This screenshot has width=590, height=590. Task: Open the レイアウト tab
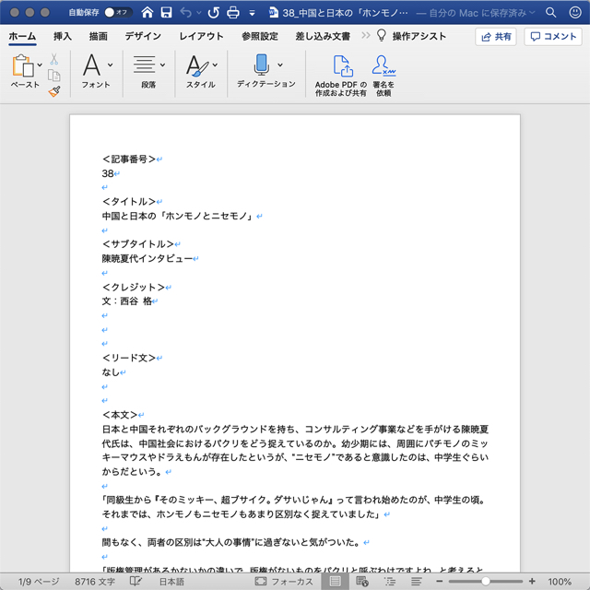pyautogui.click(x=201, y=37)
